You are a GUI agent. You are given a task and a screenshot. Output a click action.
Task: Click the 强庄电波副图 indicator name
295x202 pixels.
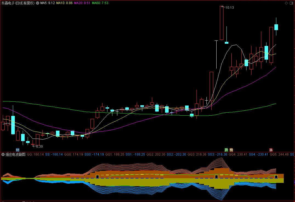coord(15,154)
